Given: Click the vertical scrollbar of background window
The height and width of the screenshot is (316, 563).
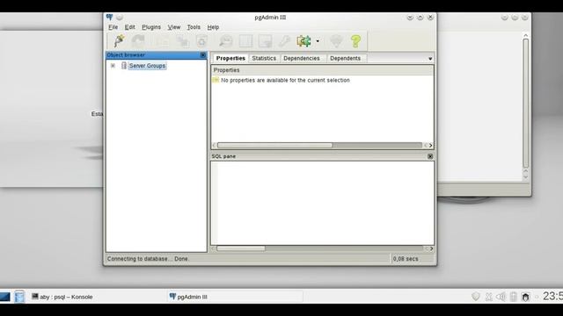Looking at the screenshot, I should [526, 104].
